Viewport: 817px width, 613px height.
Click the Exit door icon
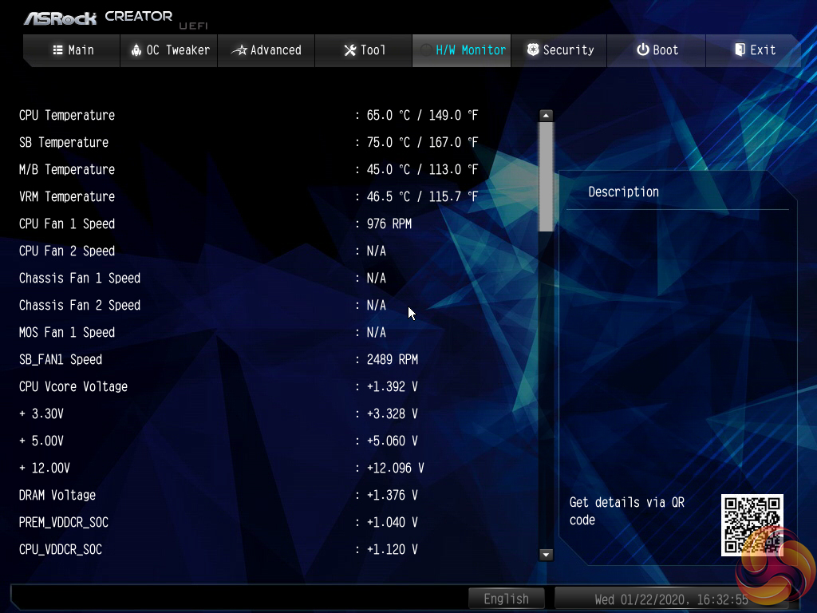740,49
